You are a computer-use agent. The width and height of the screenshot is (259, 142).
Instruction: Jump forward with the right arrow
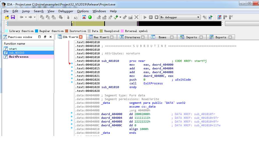pos(30,17)
